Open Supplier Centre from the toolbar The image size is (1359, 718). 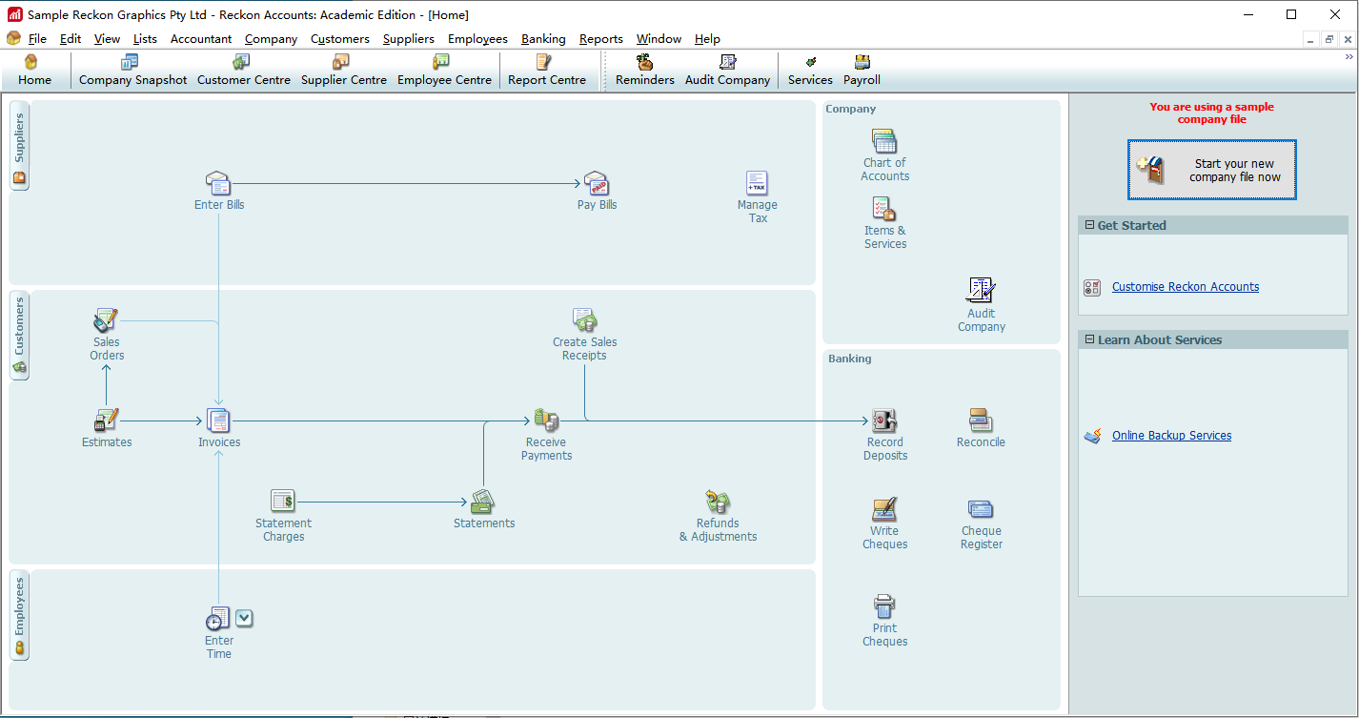(344, 71)
